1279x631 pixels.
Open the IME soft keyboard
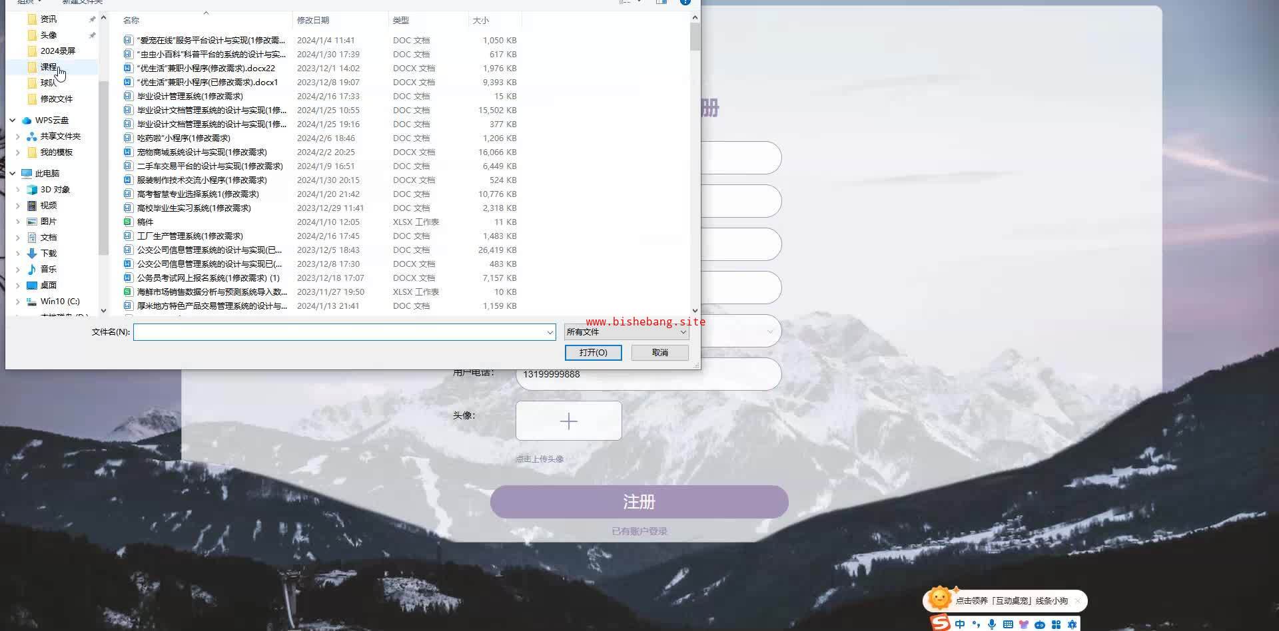(1008, 624)
